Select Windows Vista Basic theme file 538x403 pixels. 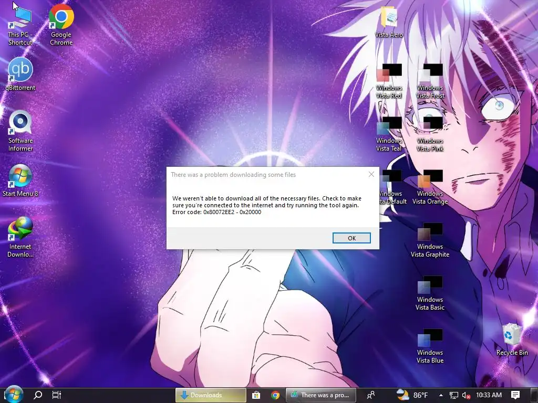coord(430,293)
